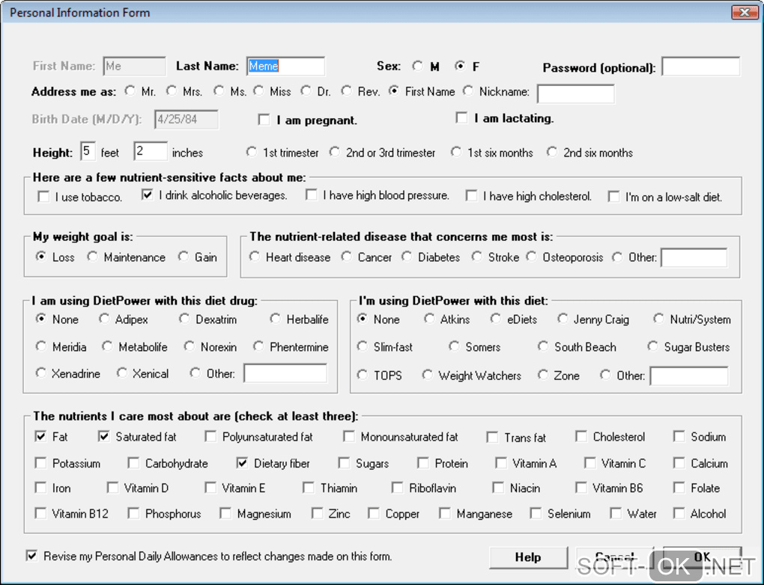Select the South Beach diet option
764x585 pixels.
point(543,346)
